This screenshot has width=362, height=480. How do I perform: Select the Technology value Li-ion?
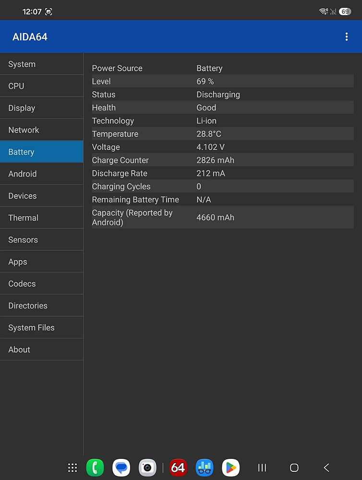(x=206, y=121)
